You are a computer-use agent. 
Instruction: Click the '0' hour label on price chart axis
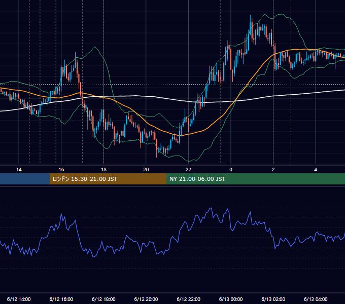coord(231,170)
